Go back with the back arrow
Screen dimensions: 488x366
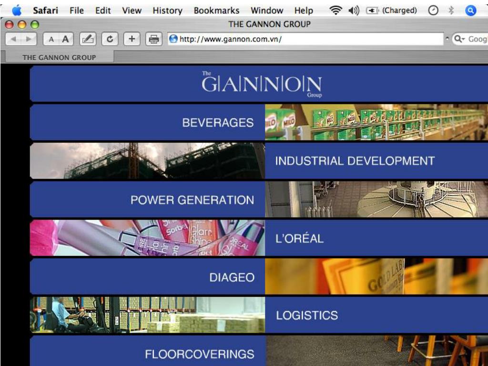[x=14, y=39]
